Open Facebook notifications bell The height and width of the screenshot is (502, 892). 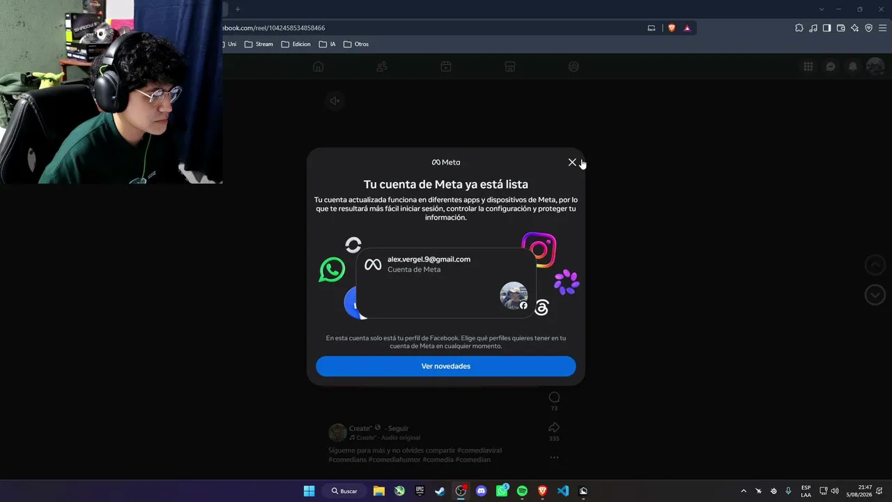[853, 67]
